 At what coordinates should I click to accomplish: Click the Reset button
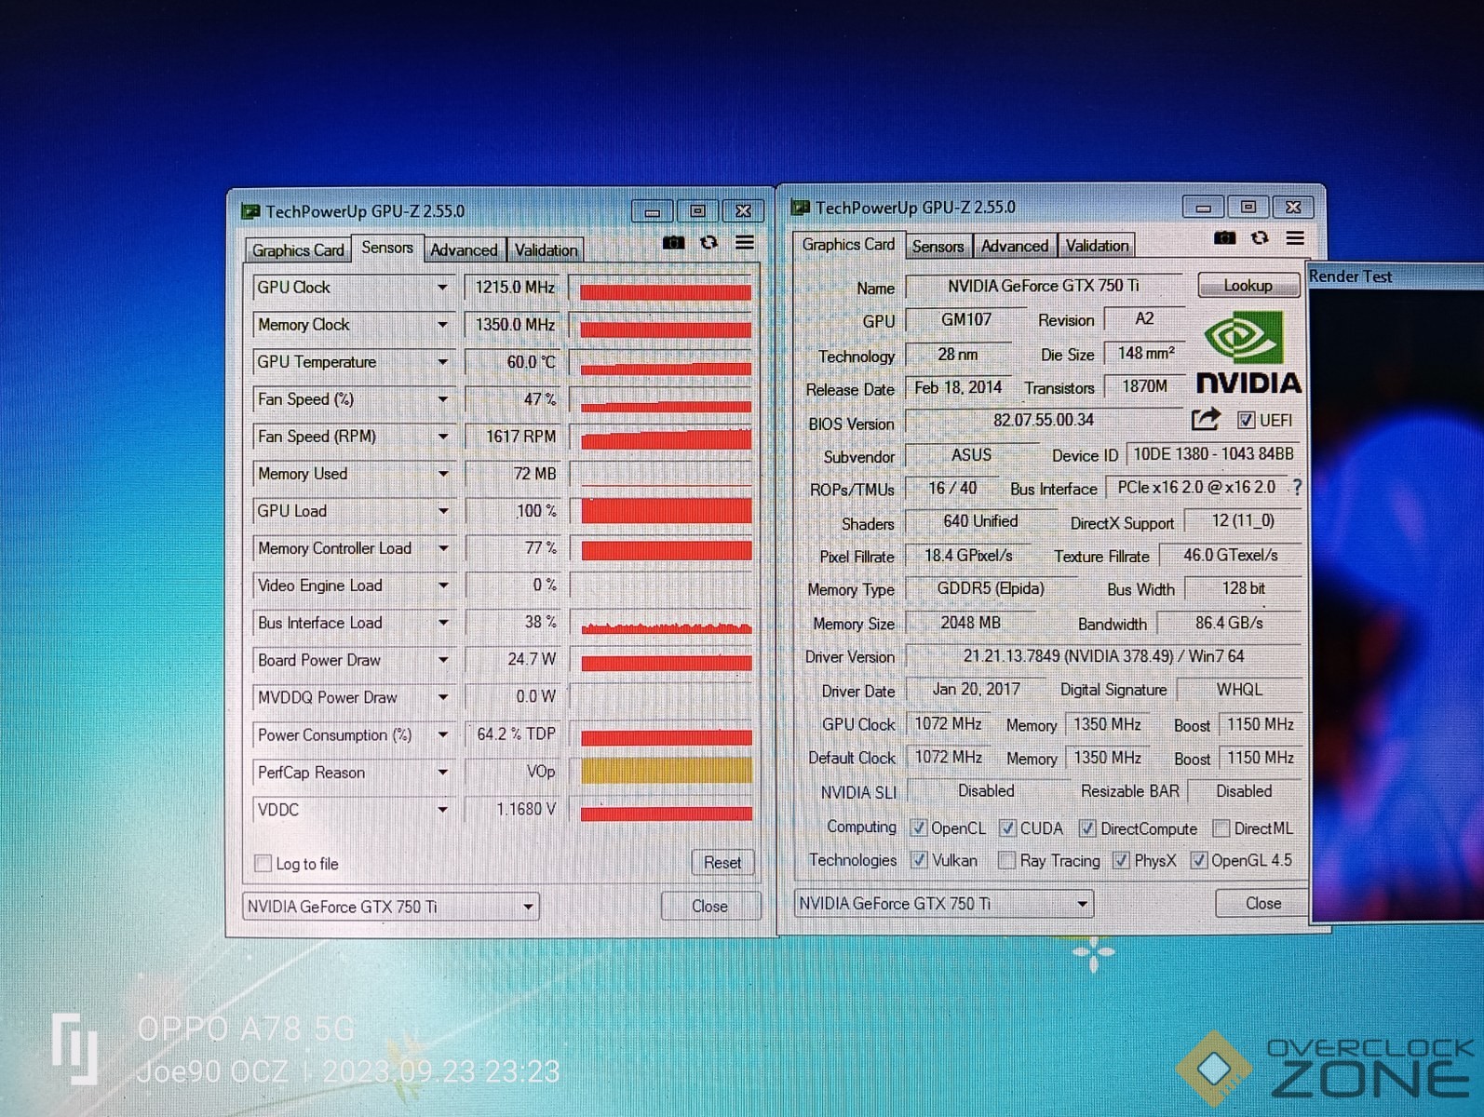coord(722,862)
